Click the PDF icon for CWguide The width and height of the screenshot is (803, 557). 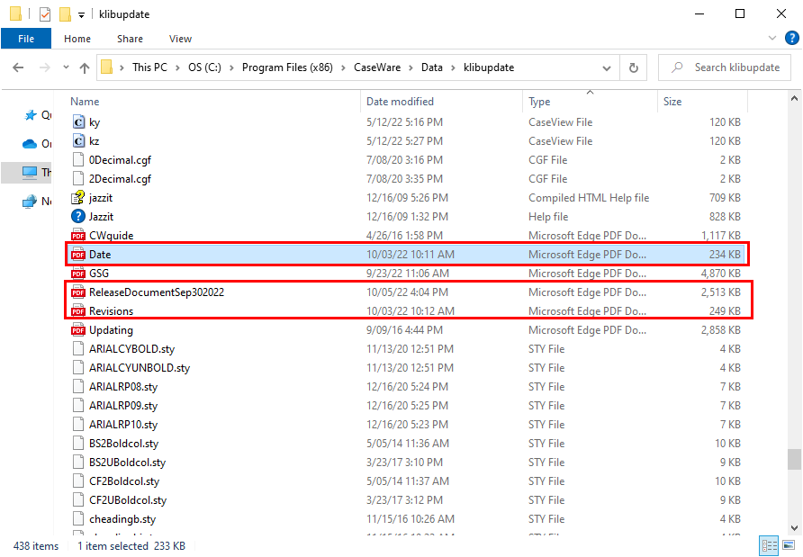pyautogui.click(x=78, y=236)
